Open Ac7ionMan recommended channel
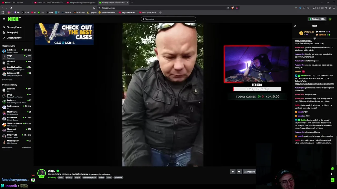This screenshot has width=337, height=189. click(17, 118)
